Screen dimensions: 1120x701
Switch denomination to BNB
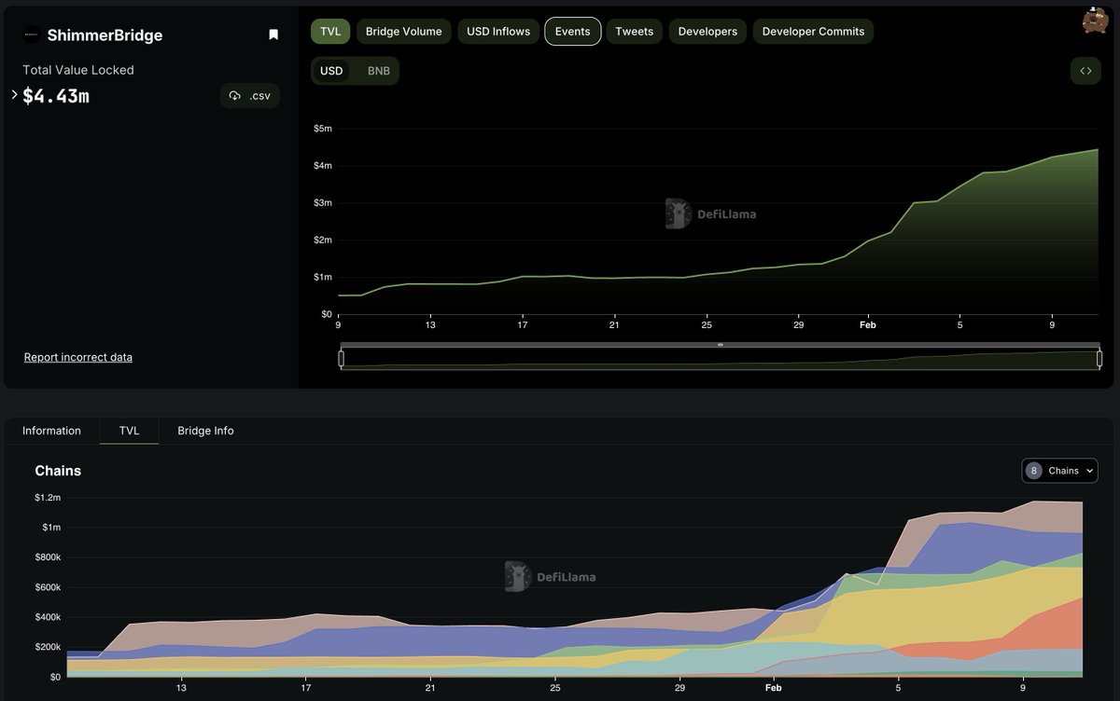(x=379, y=71)
